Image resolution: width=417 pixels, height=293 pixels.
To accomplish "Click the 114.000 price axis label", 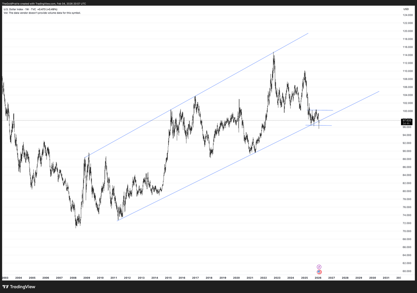I will pyautogui.click(x=407, y=55).
